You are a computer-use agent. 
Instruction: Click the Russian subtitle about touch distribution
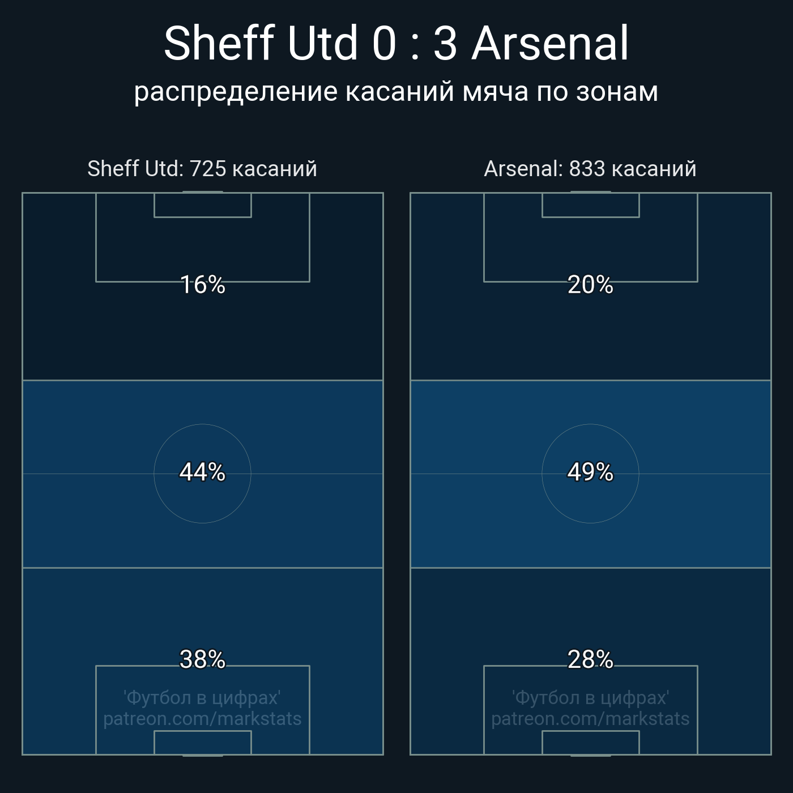coord(396,92)
